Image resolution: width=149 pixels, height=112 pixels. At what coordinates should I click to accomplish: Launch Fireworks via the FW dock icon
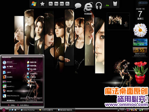pos(56,4)
